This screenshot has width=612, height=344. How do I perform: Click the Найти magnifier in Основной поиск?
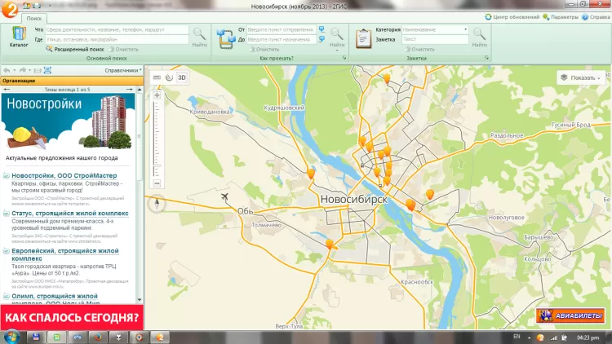199,37
